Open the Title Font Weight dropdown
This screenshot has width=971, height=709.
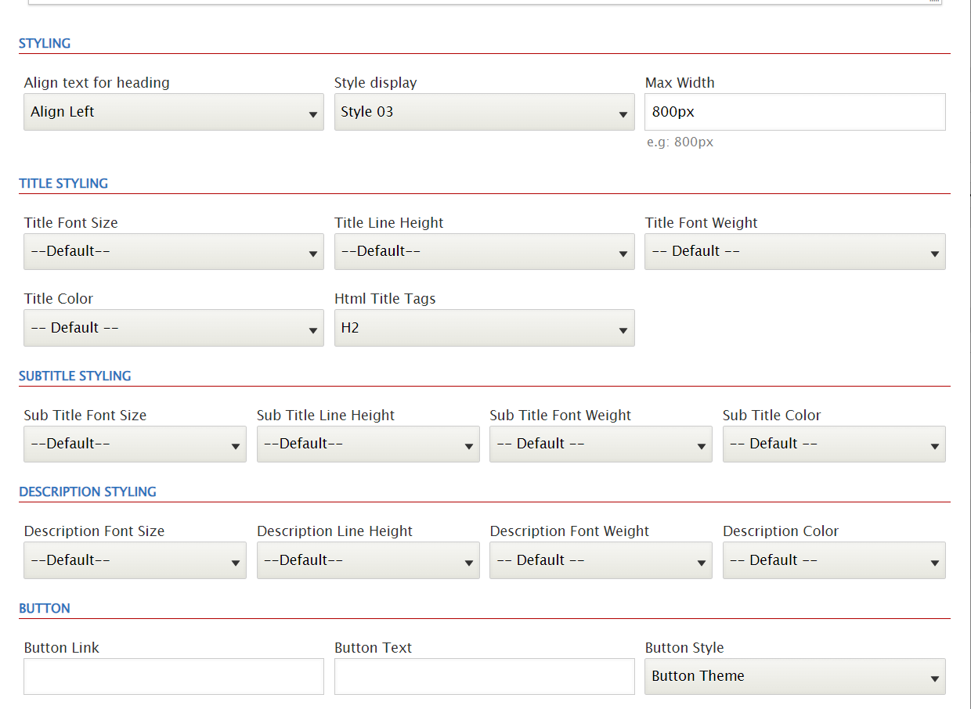(x=794, y=251)
